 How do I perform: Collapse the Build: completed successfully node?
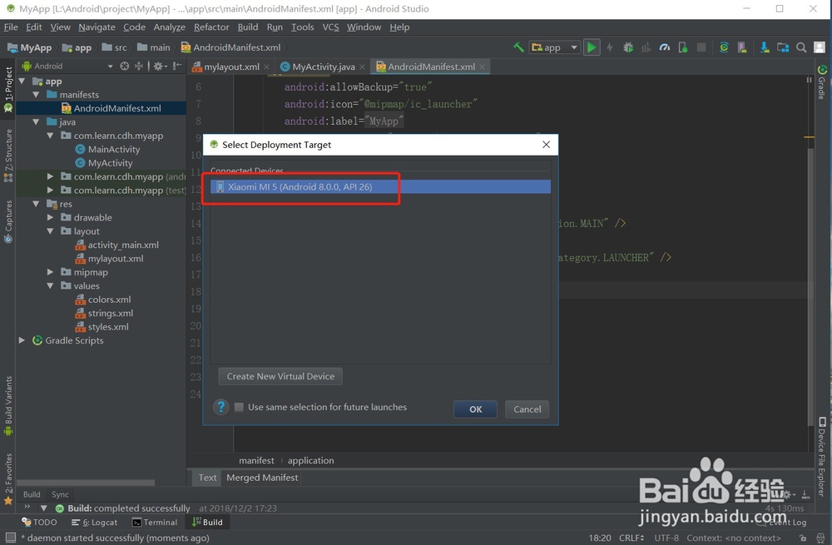point(44,508)
